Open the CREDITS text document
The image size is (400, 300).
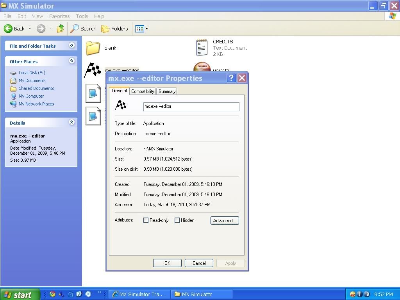pos(202,48)
